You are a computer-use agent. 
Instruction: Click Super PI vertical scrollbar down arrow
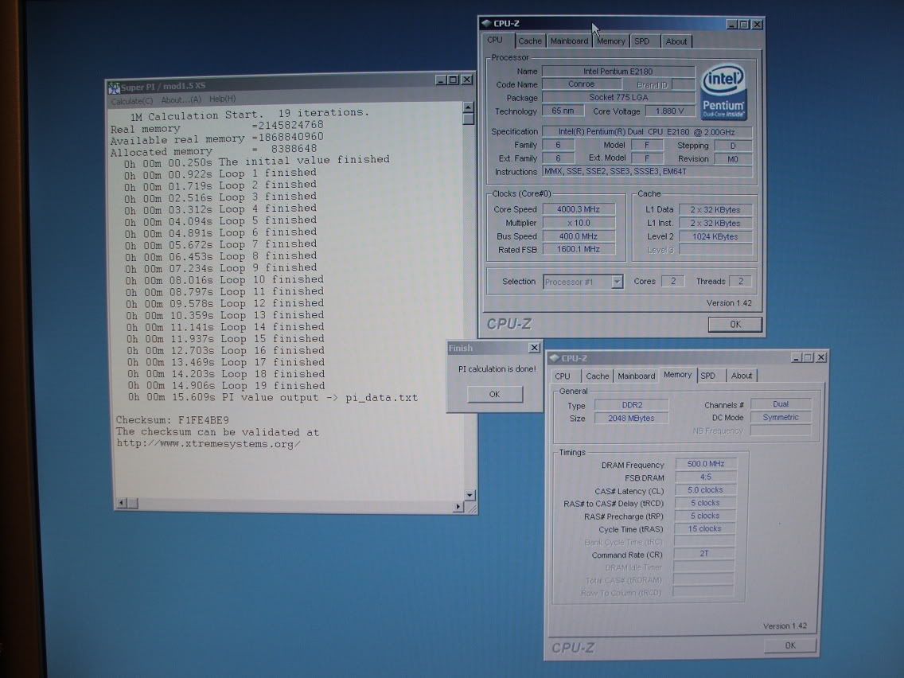coord(470,495)
